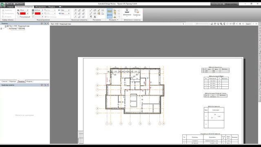The width and height of the screenshot is (261, 147).
Task: Toggle the Полужирный bold checkbox
Action: 24,17
